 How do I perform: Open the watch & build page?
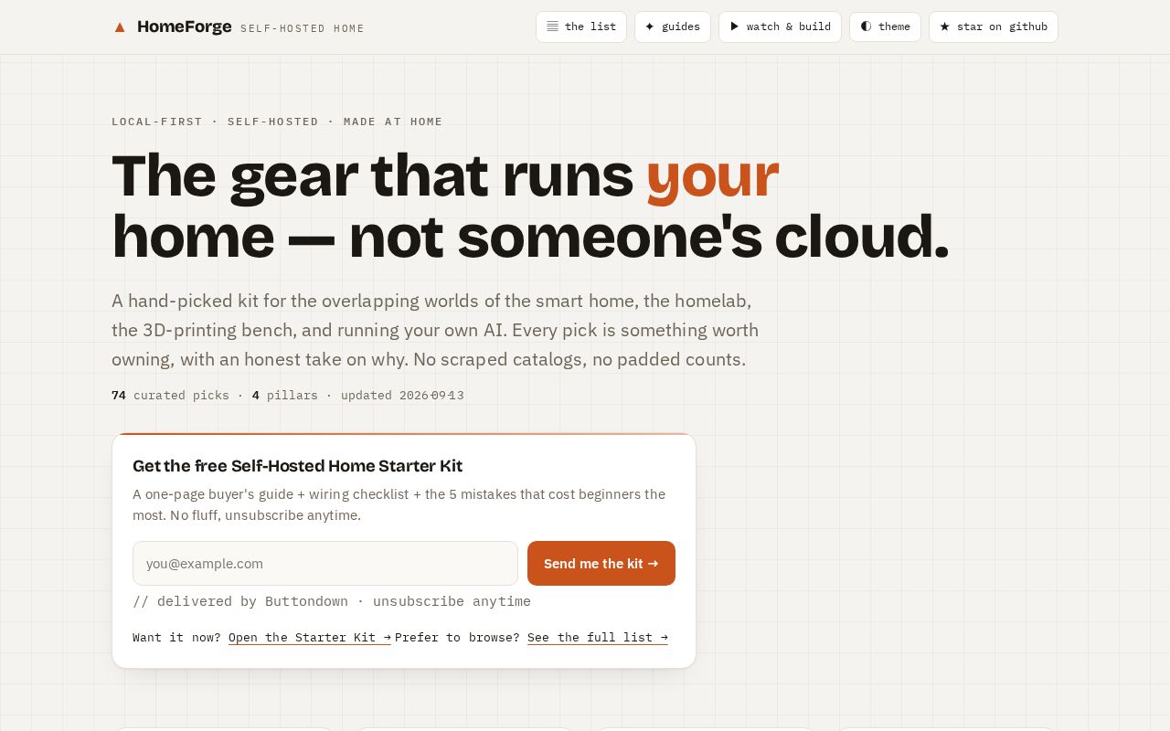tap(780, 26)
